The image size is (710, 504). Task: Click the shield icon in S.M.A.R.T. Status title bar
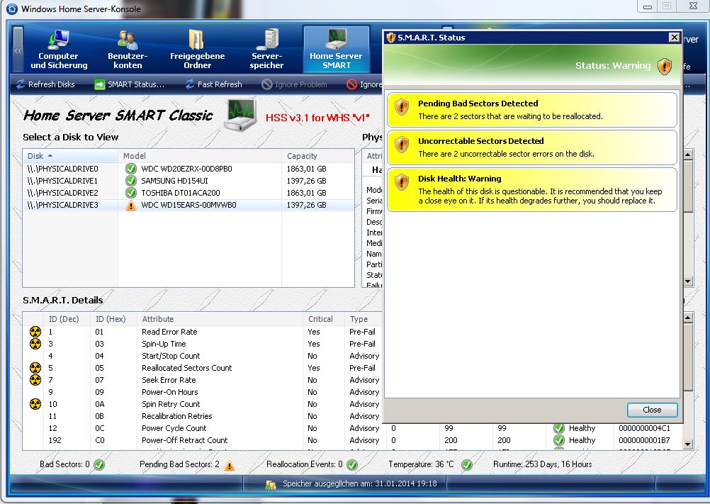[x=390, y=38]
